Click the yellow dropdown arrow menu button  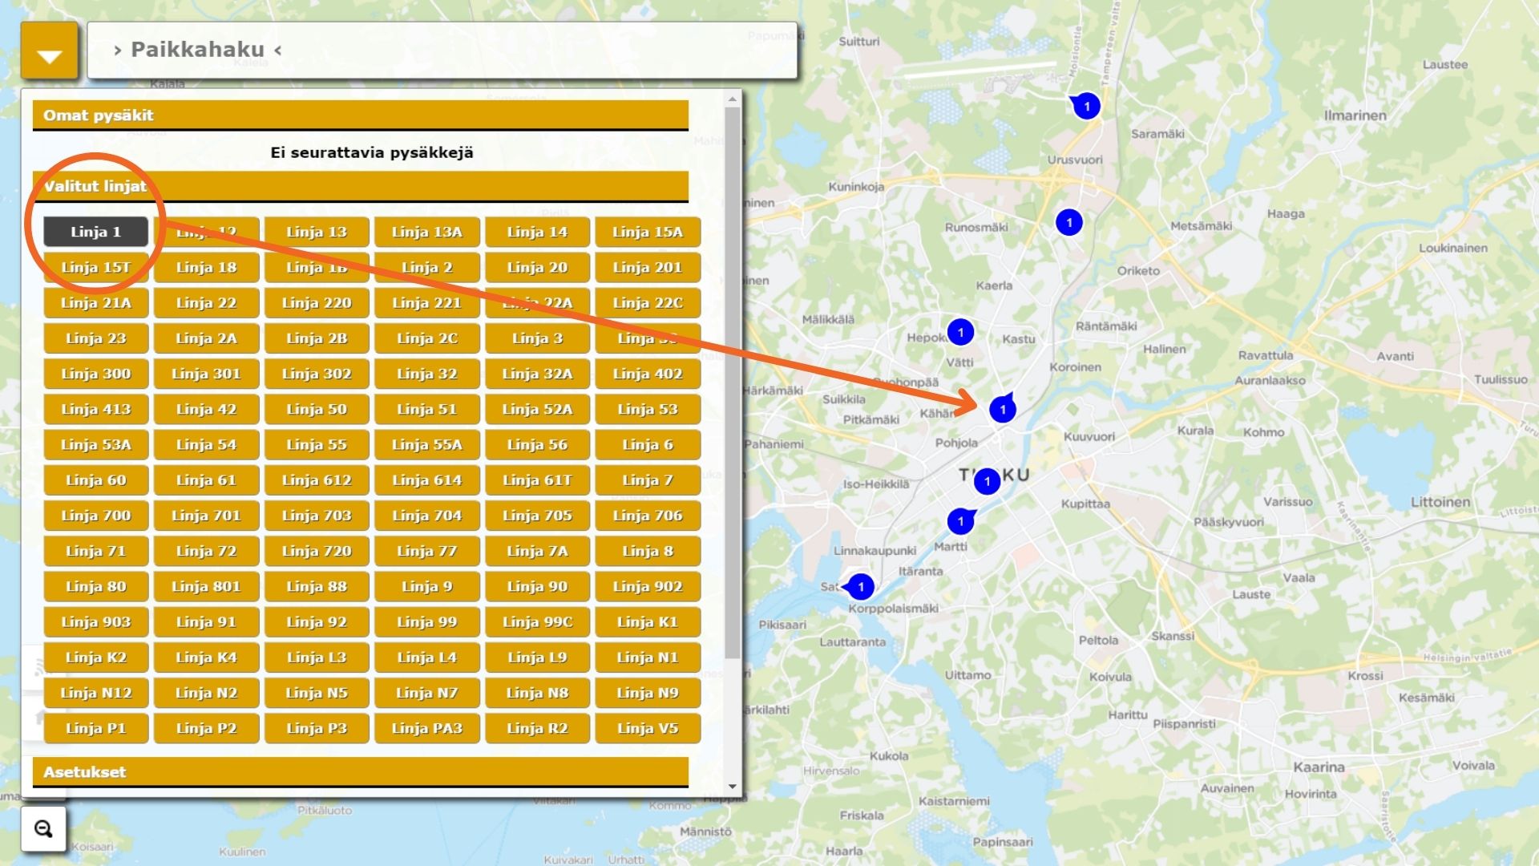pos(49,51)
